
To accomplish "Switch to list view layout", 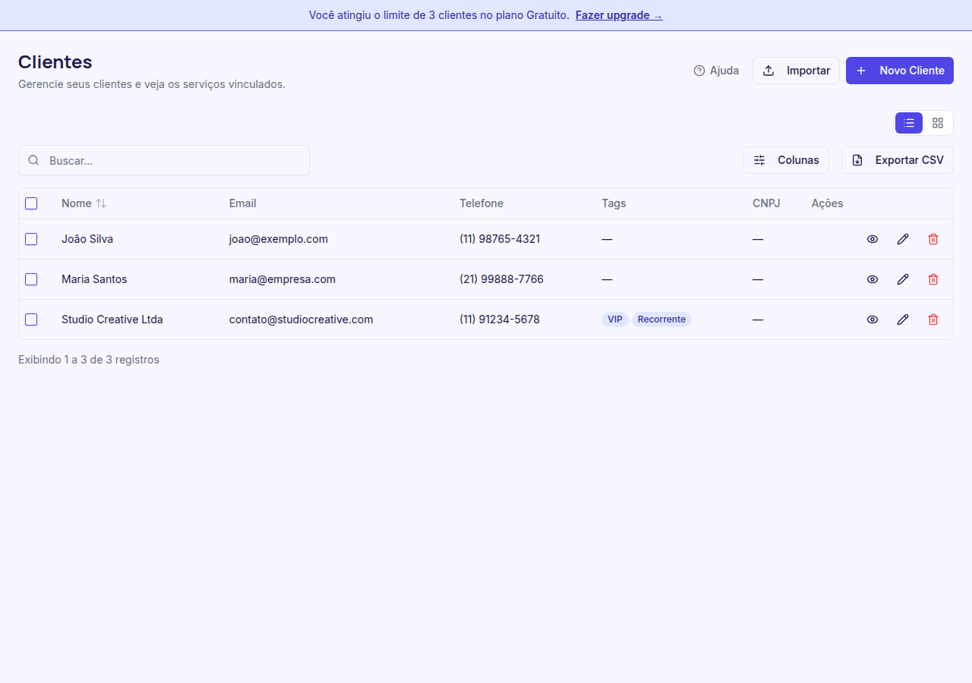I will (909, 123).
